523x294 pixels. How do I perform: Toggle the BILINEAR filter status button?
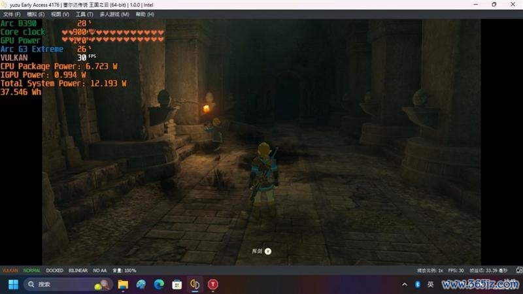[x=78, y=270]
